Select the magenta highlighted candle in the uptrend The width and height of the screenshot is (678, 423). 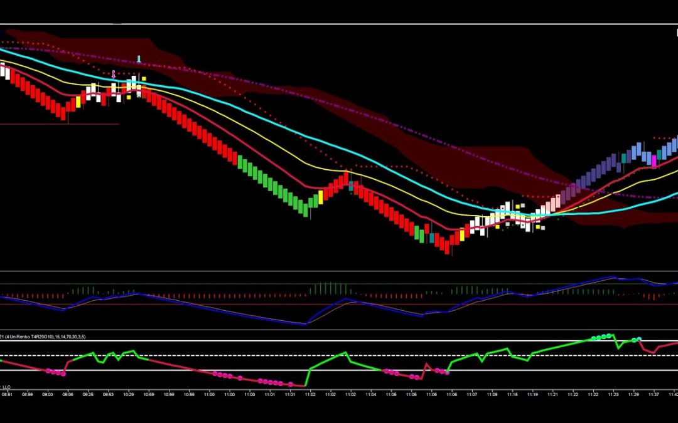[654, 160]
